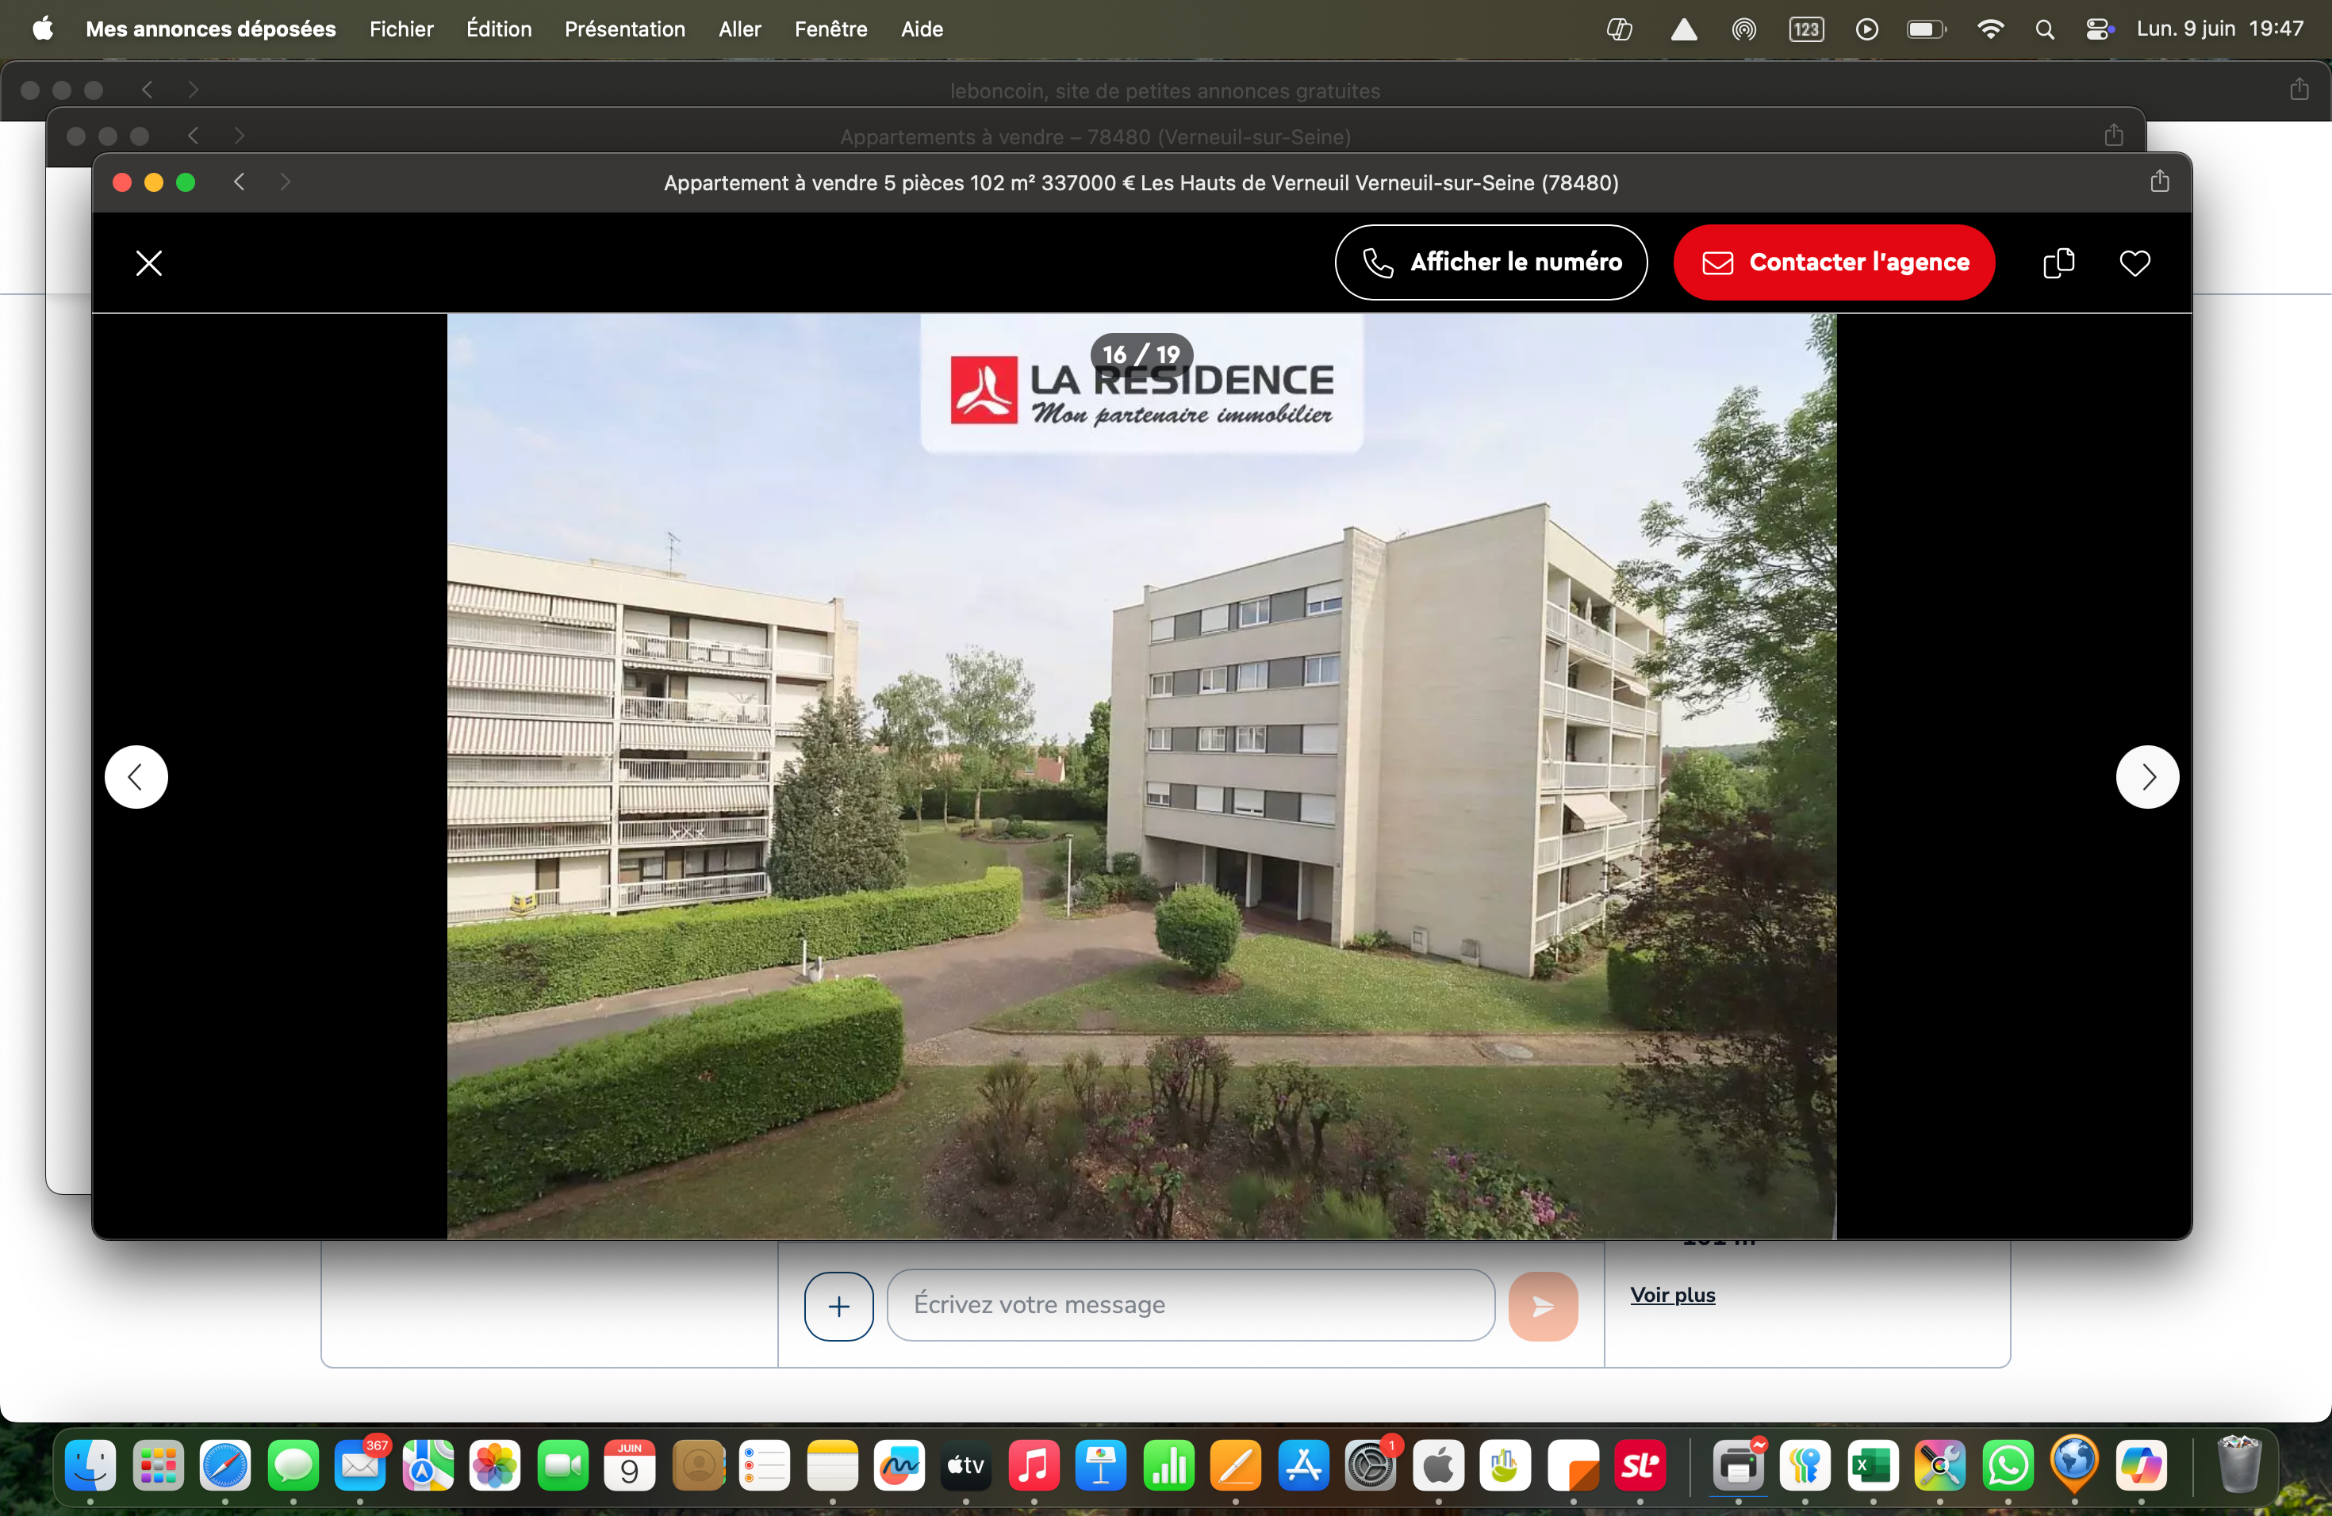The height and width of the screenshot is (1516, 2332).
Task: Show previous photo with left arrow
Action: pyautogui.click(x=136, y=778)
